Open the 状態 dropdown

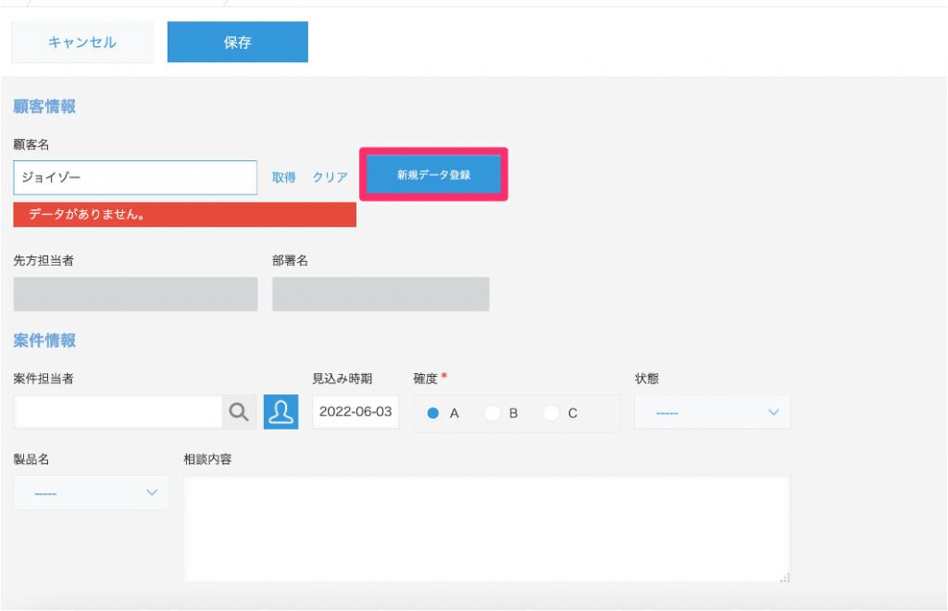point(712,412)
